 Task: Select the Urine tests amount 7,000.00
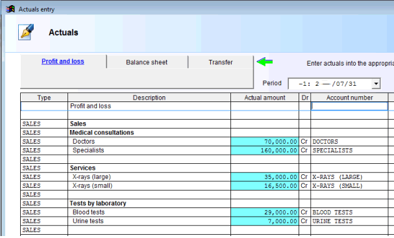coord(265,221)
